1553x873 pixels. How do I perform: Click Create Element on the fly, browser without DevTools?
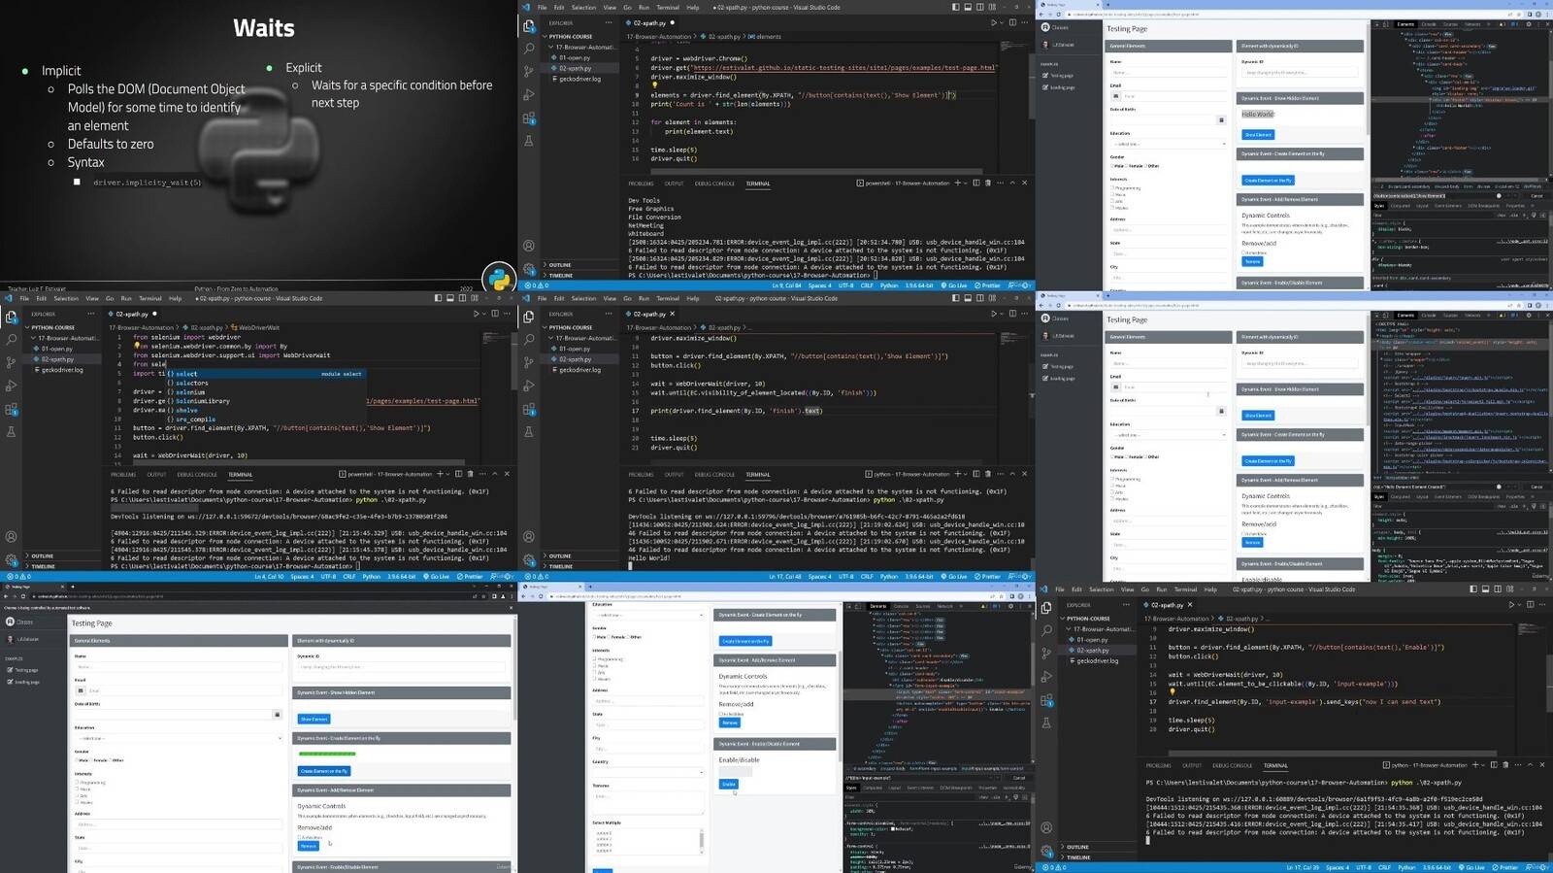(323, 771)
